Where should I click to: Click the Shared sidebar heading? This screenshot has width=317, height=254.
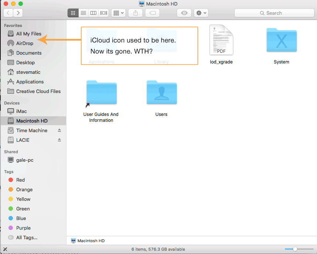tap(11, 152)
